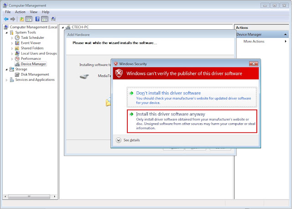Click the Show/Hide Console Tree toolbar icon
Screen dimensions: 292x209
(x=29, y=19)
